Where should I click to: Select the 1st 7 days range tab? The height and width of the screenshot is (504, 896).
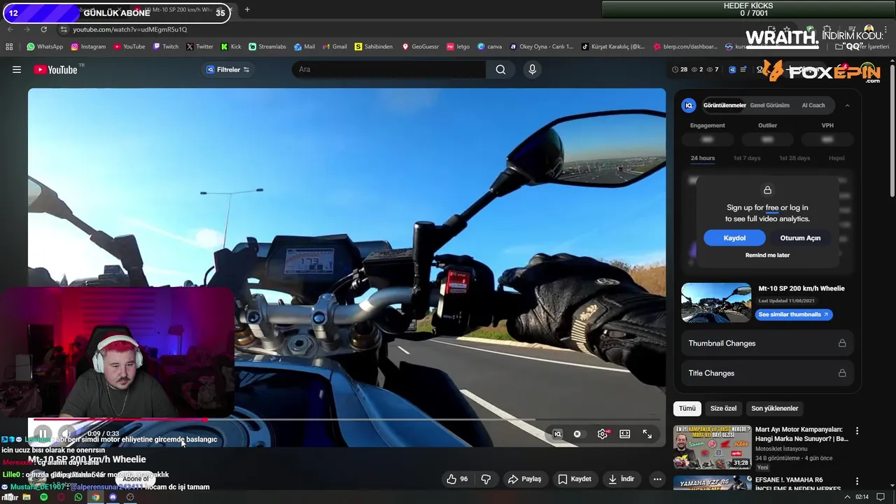[x=747, y=158]
